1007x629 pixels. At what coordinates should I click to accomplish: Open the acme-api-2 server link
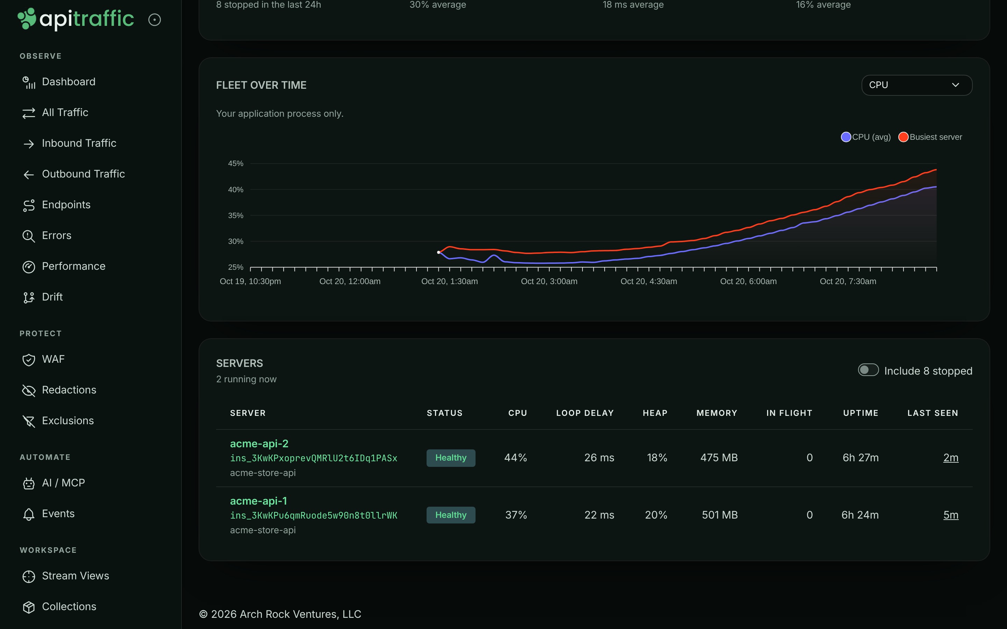point(259,443)
